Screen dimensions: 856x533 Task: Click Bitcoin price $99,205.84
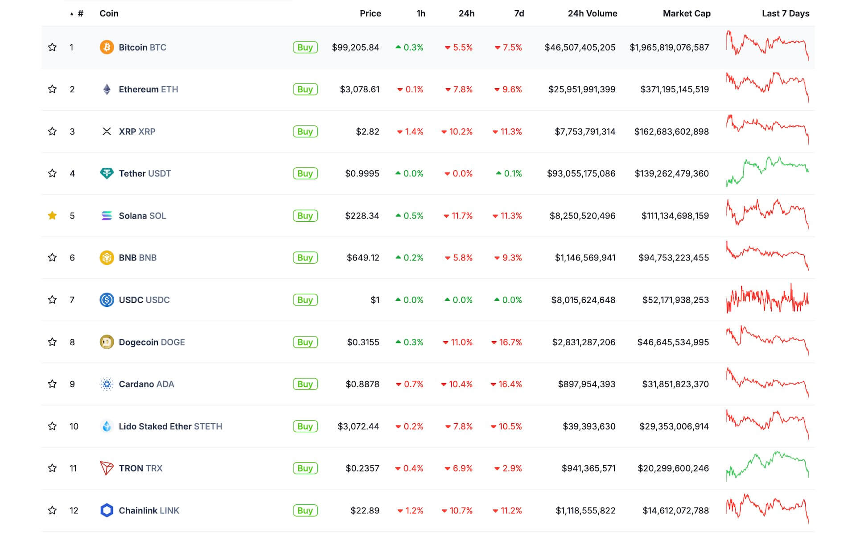[x=355, y=47]
